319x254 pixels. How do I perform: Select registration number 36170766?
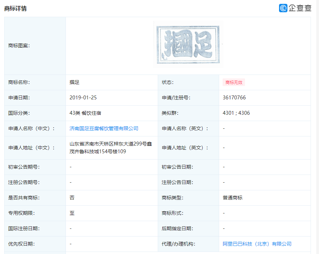[x=234, y=98]
